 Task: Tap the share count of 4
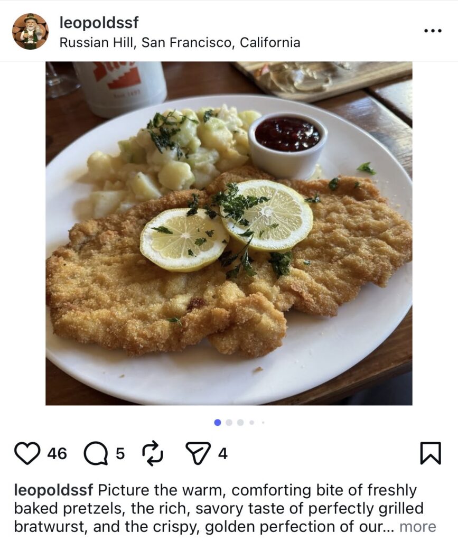[223, 453]
